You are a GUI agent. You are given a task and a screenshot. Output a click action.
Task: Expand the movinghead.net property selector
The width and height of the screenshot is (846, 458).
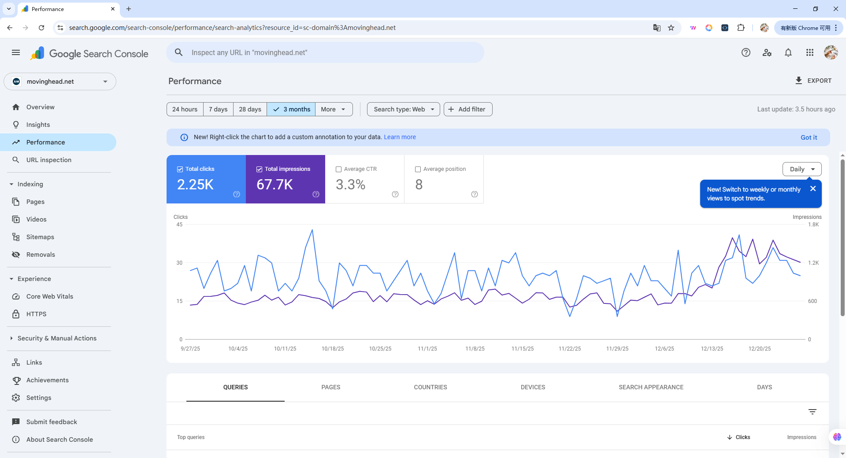pyautogui.click(x=60, y=81)
